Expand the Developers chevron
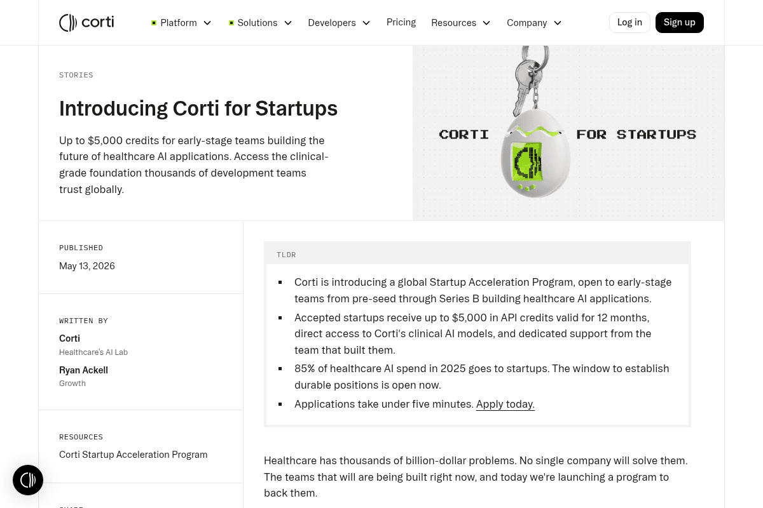This screenshot has width=763, height=508. pyautogui.click(x=366, y=23)
